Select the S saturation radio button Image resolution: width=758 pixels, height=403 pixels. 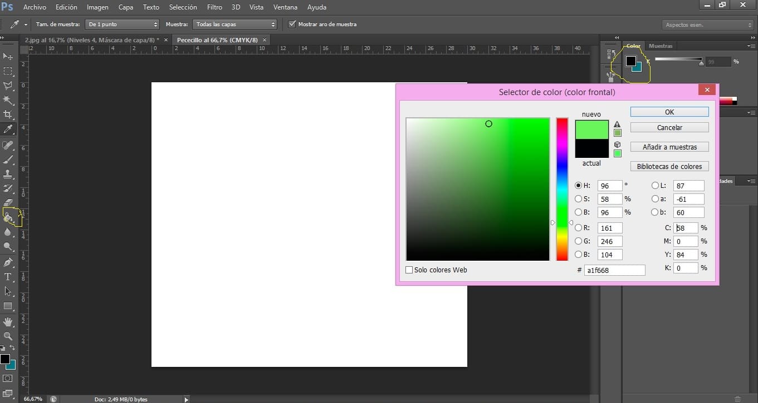pos(578,199)
